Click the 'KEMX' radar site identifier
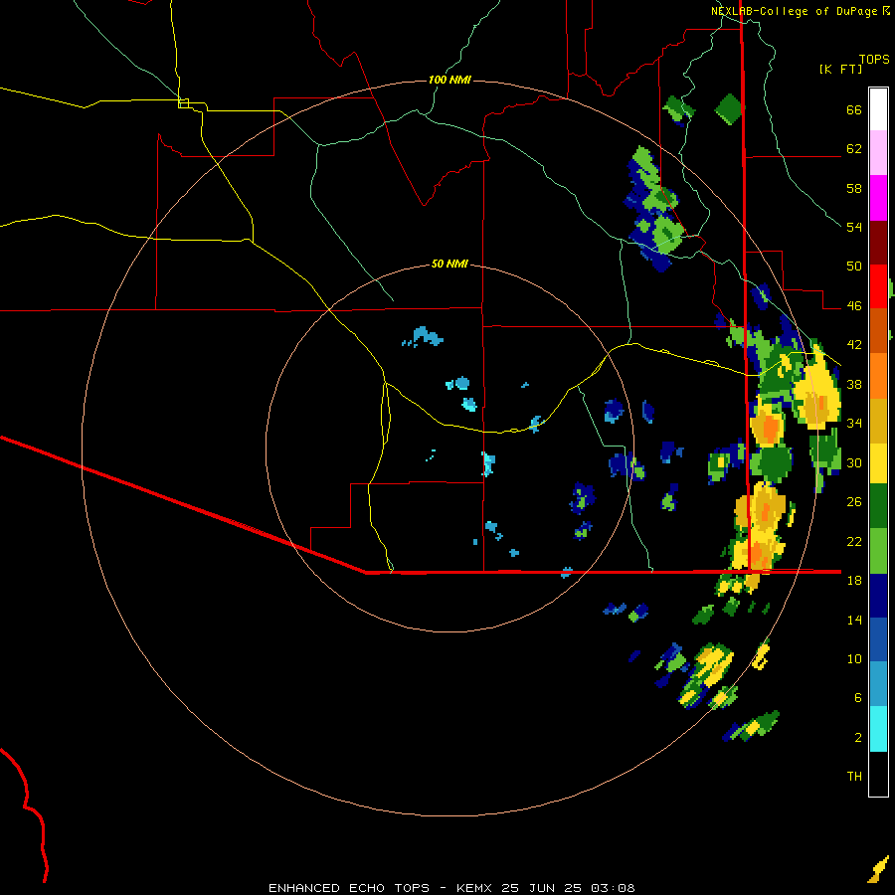Viewport: 895px width, 895px height. click(x=473, y=888)
